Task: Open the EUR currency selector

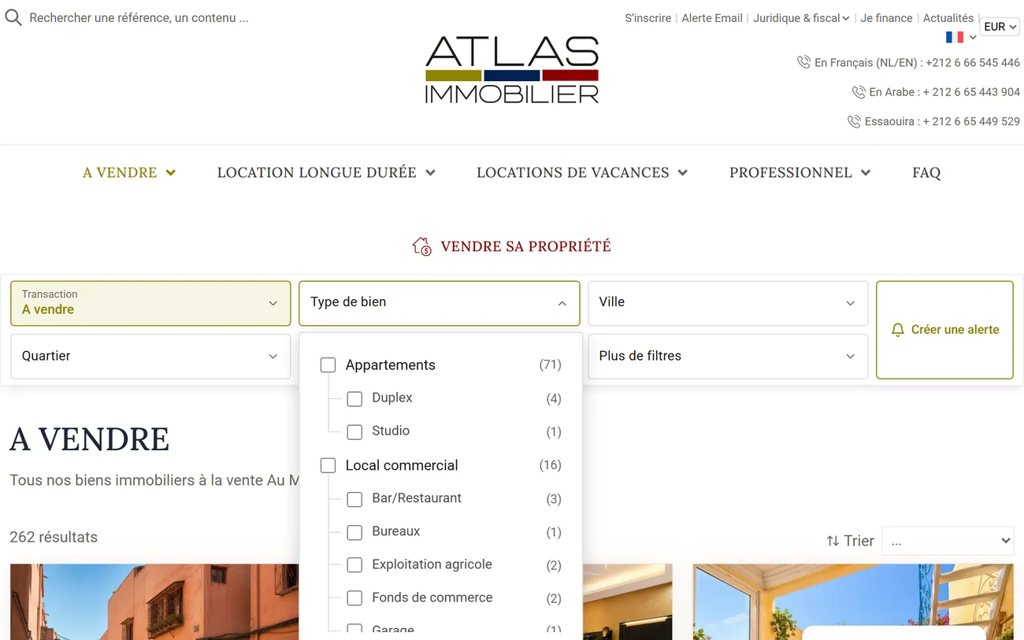Action: pos(1000,27)
